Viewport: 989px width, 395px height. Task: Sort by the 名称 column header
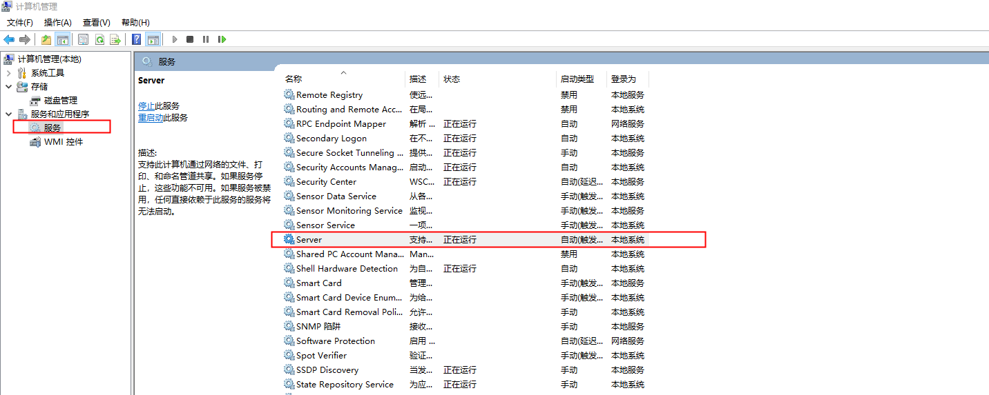(294, 79)
